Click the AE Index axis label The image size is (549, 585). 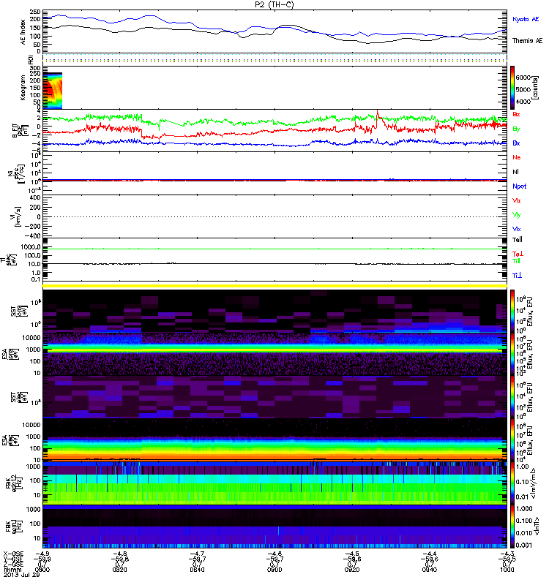pyautogui.click(x=23, y=32)
